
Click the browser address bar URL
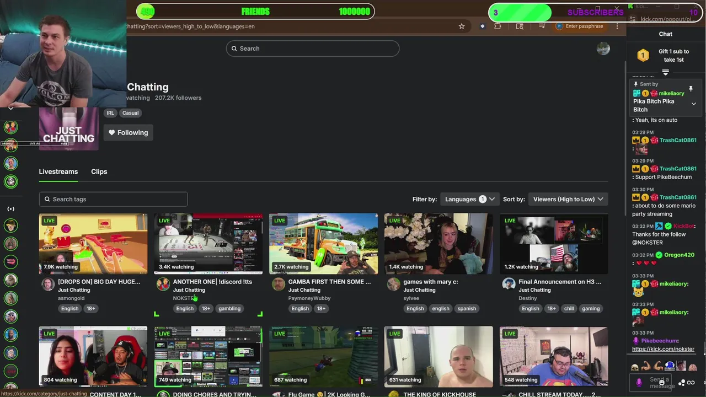pos(190,26)
